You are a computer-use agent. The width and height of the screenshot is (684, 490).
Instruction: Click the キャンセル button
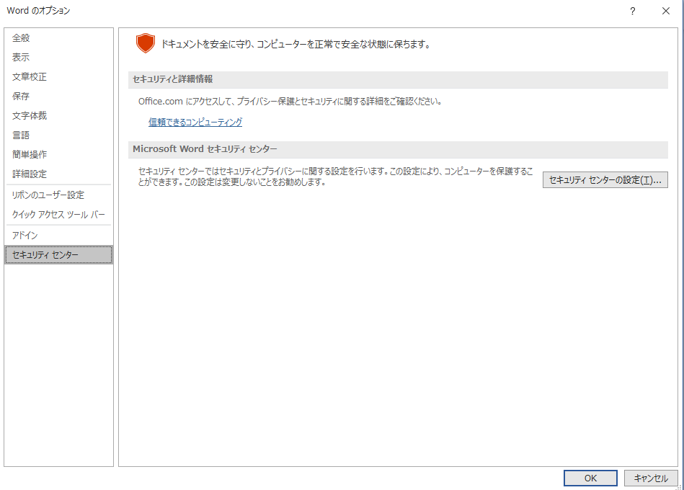click(651, 478)
